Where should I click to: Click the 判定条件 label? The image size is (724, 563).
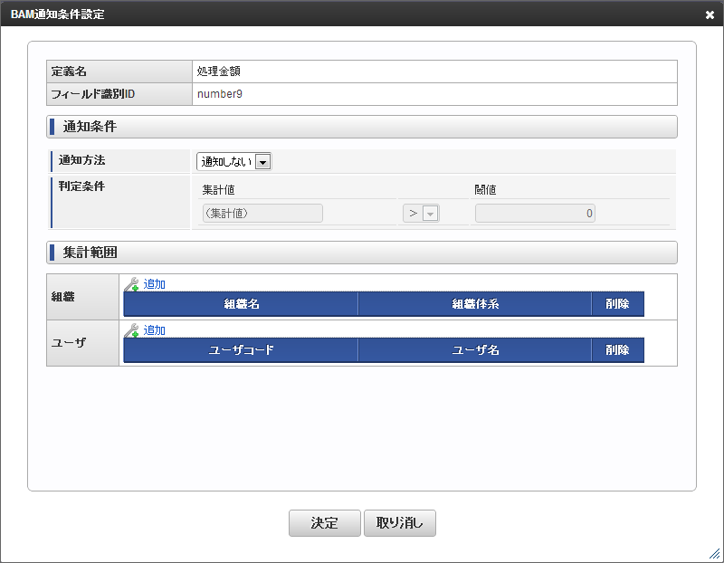click(x=81, y=186)
